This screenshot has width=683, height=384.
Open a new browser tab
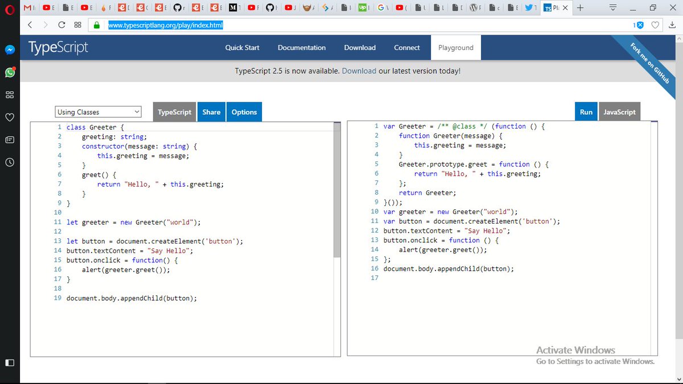[580, 8]
